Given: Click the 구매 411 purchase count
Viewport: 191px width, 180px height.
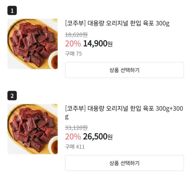Looking at the screenshot, I should point(75,146).
